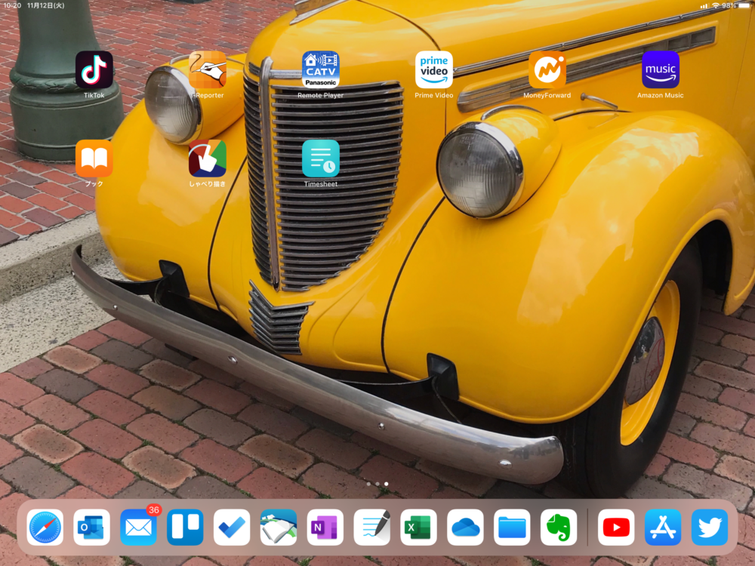Open Mail with 36 unread badge

click(x=138, y=528)
